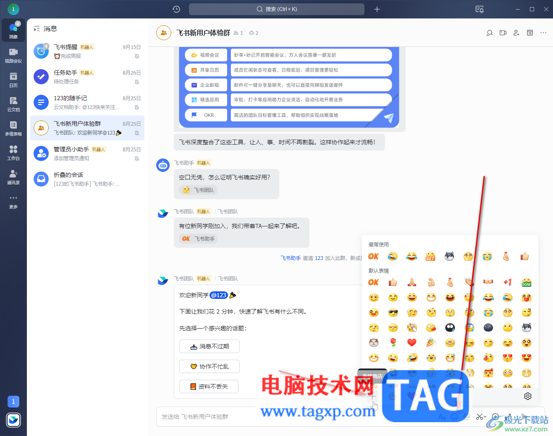Insert the +1 emoji
The width and height of the screenshot is (553, 436).
(x=508, y=283)
